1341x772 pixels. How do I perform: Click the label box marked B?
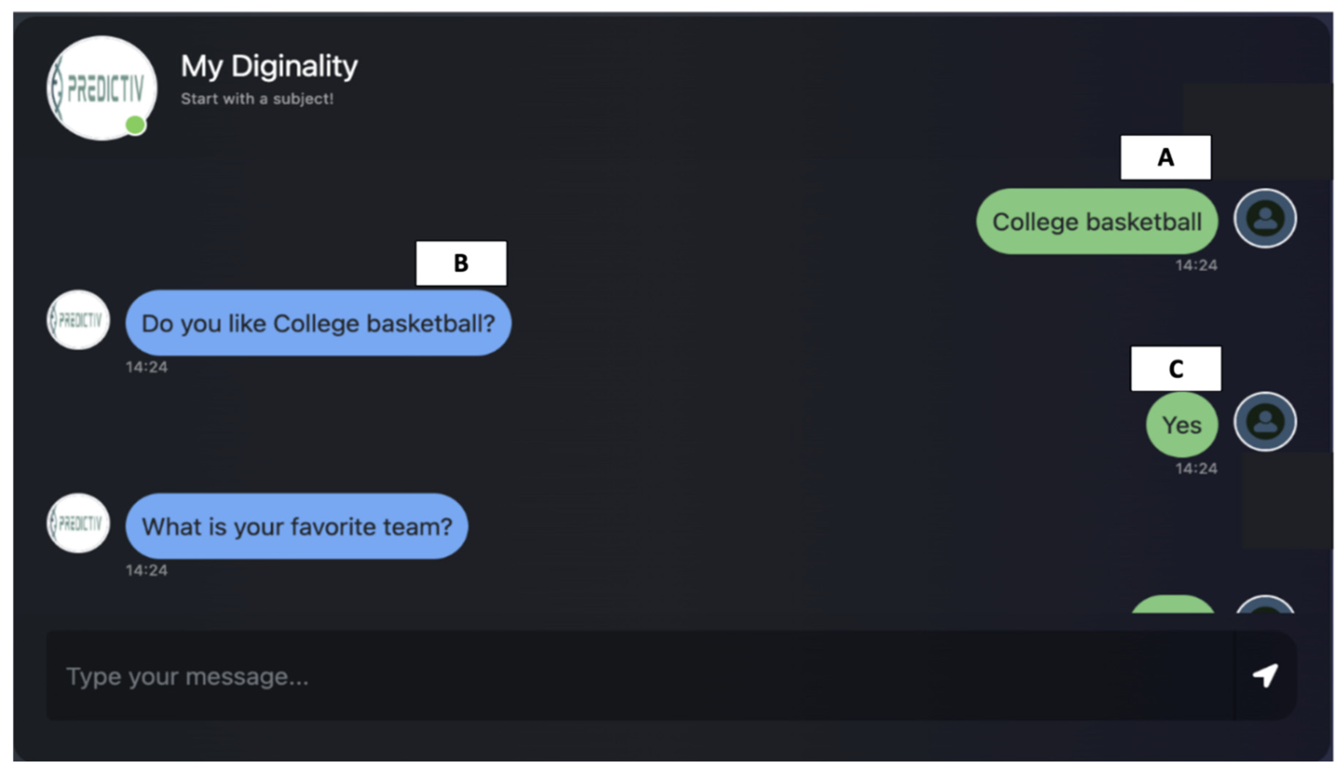tap(461, 263)
